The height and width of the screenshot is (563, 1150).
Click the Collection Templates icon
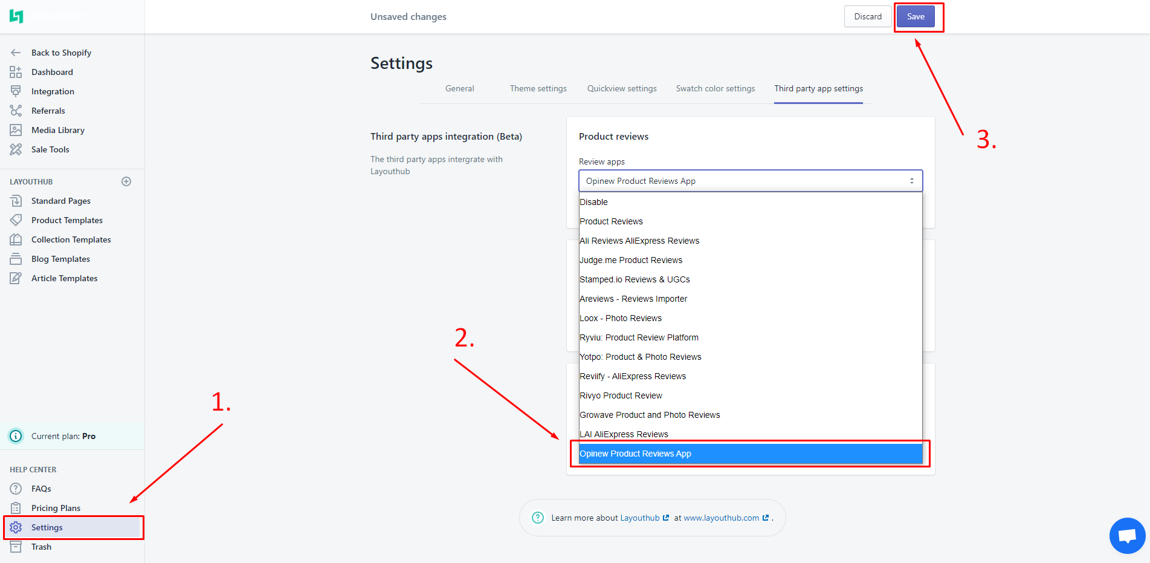tap(16, 239)
